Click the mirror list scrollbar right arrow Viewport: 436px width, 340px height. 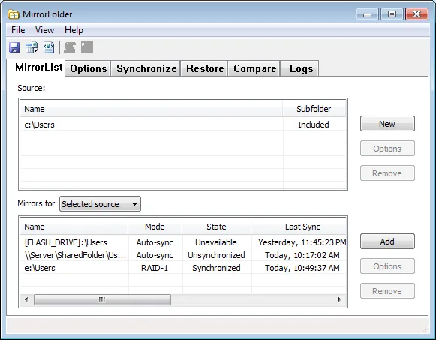coord(339,299)
